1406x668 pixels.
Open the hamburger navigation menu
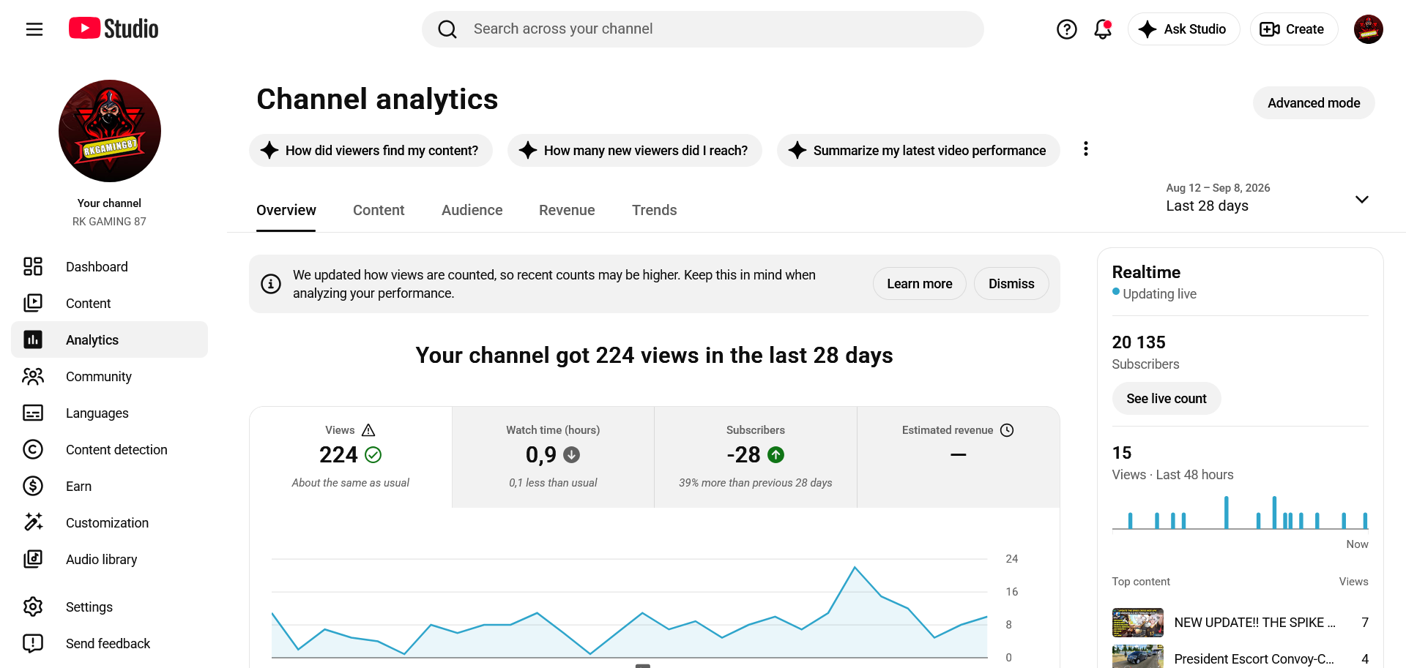click(34, 29)
